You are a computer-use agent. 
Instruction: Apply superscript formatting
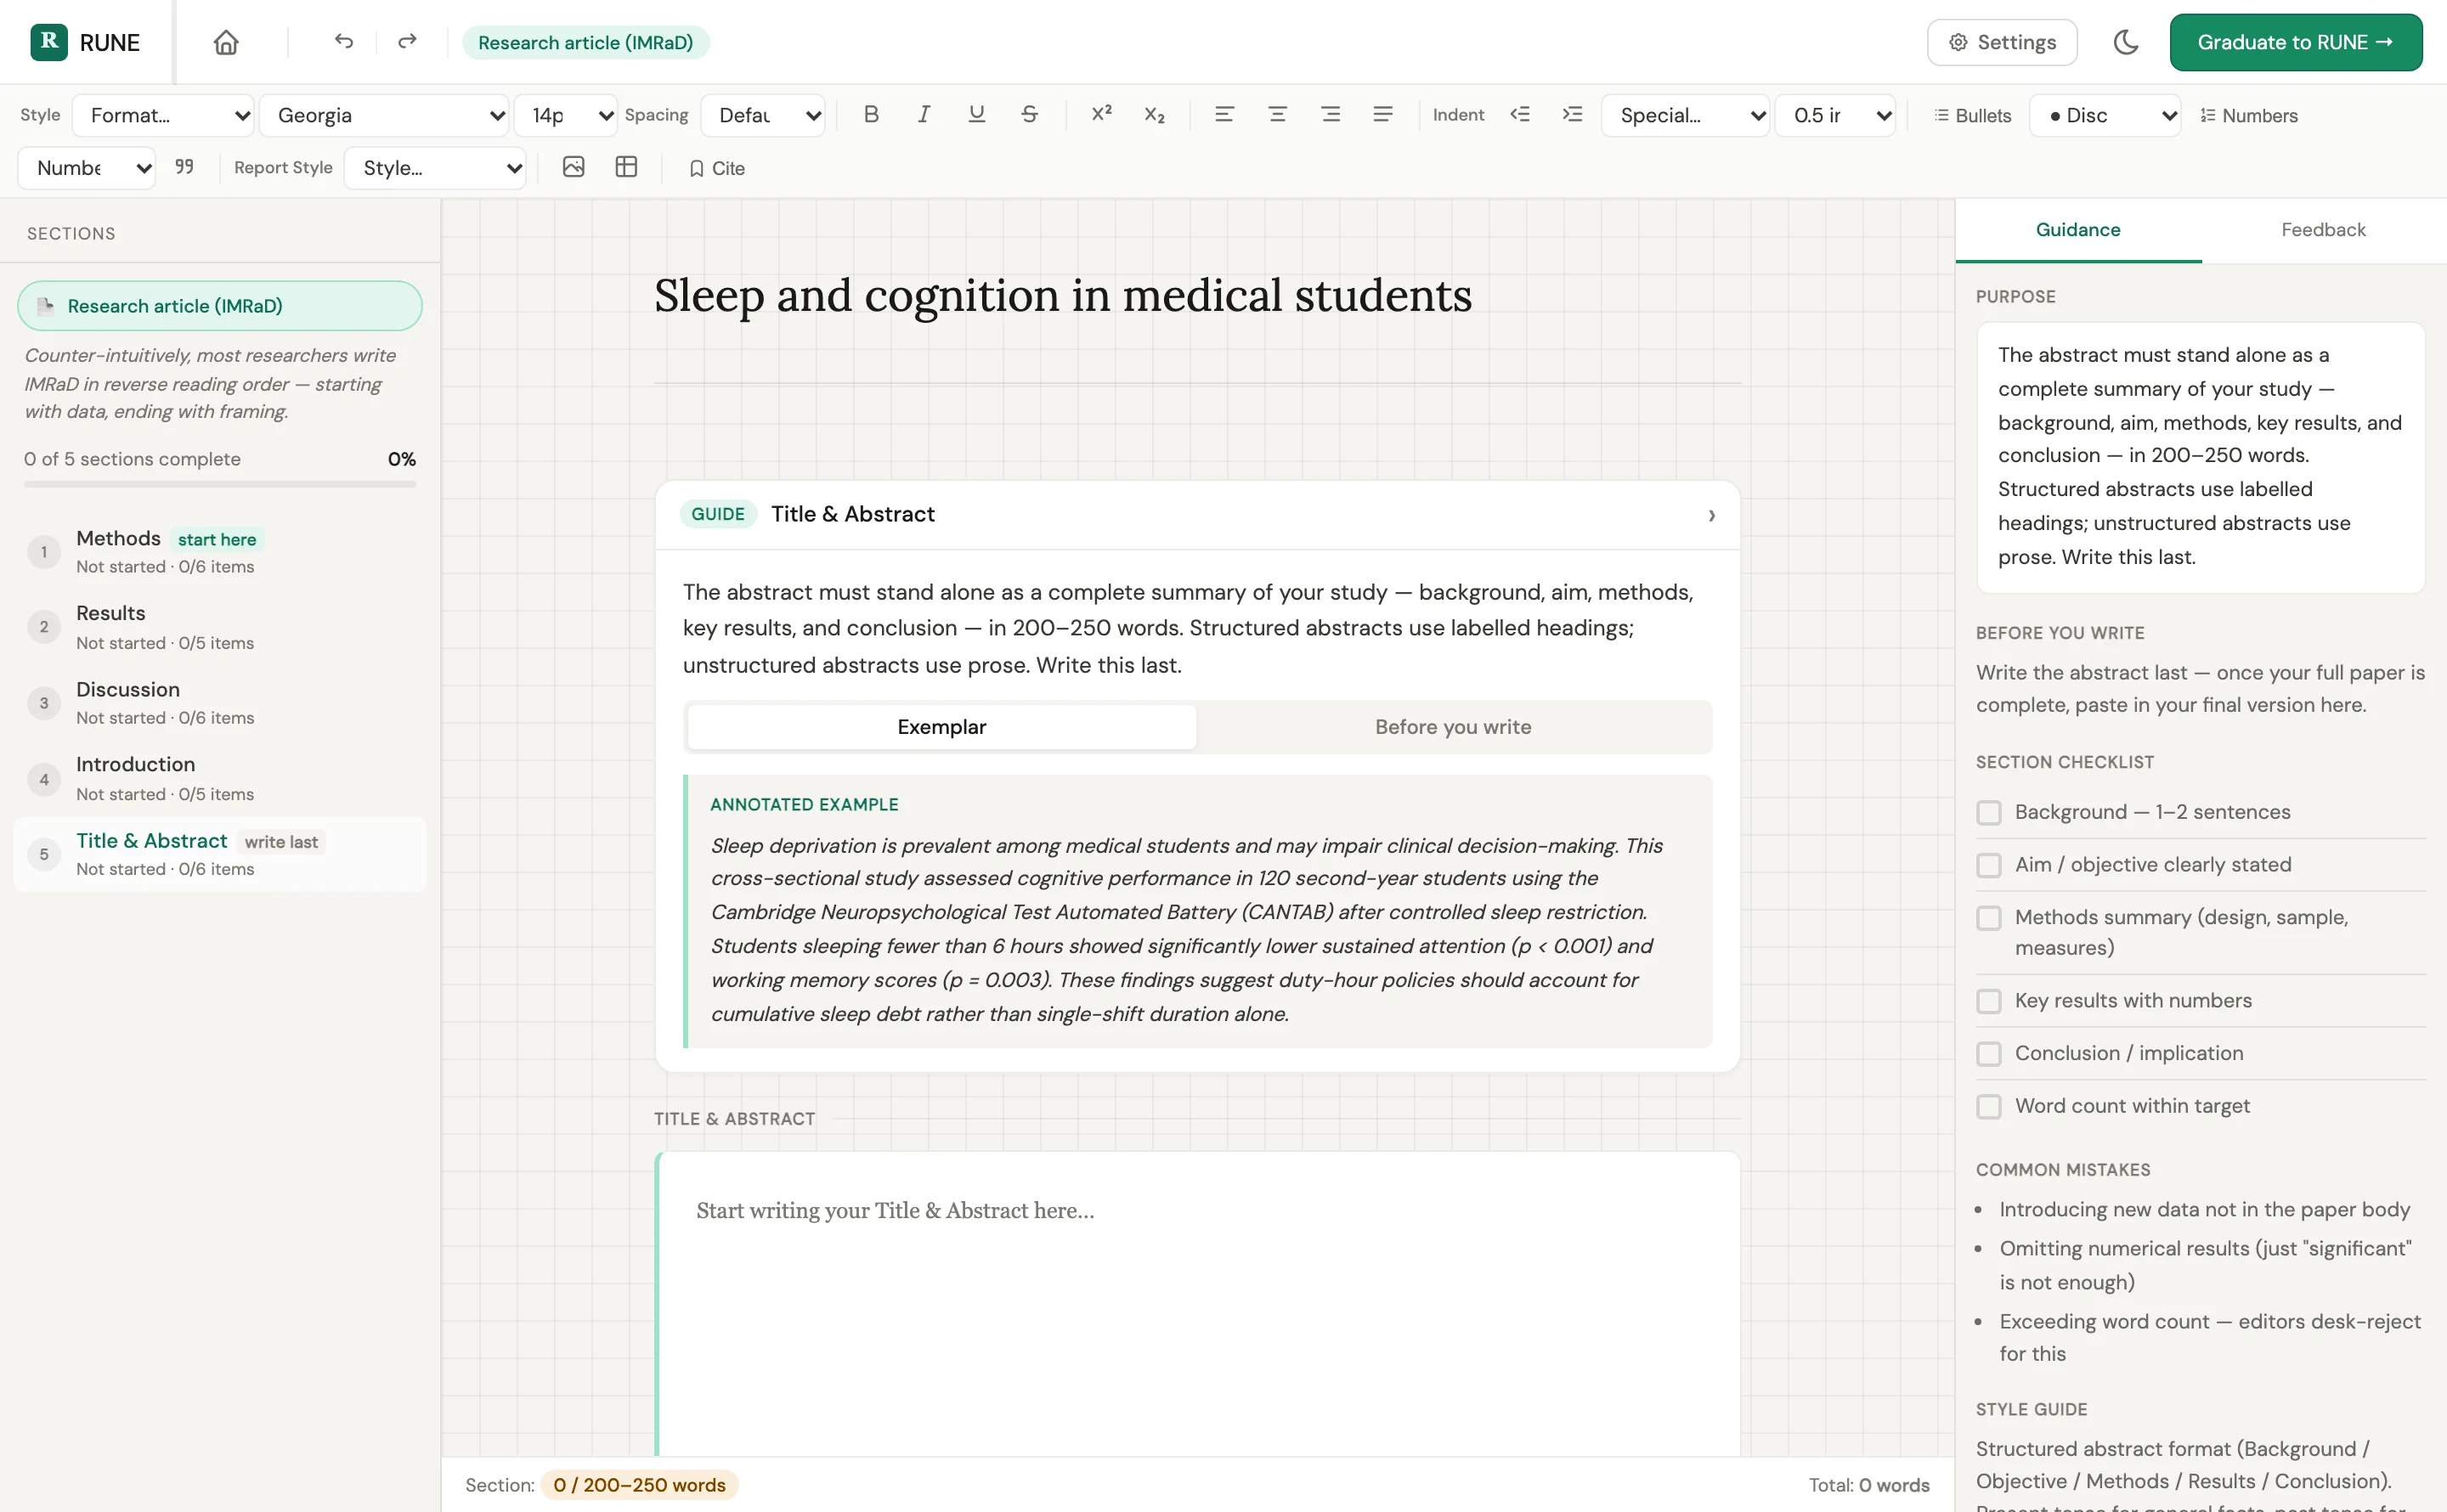1102,115
